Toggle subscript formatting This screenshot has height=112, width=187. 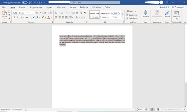tap(30, 17)
